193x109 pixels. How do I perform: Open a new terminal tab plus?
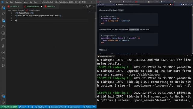coord(117,56)
